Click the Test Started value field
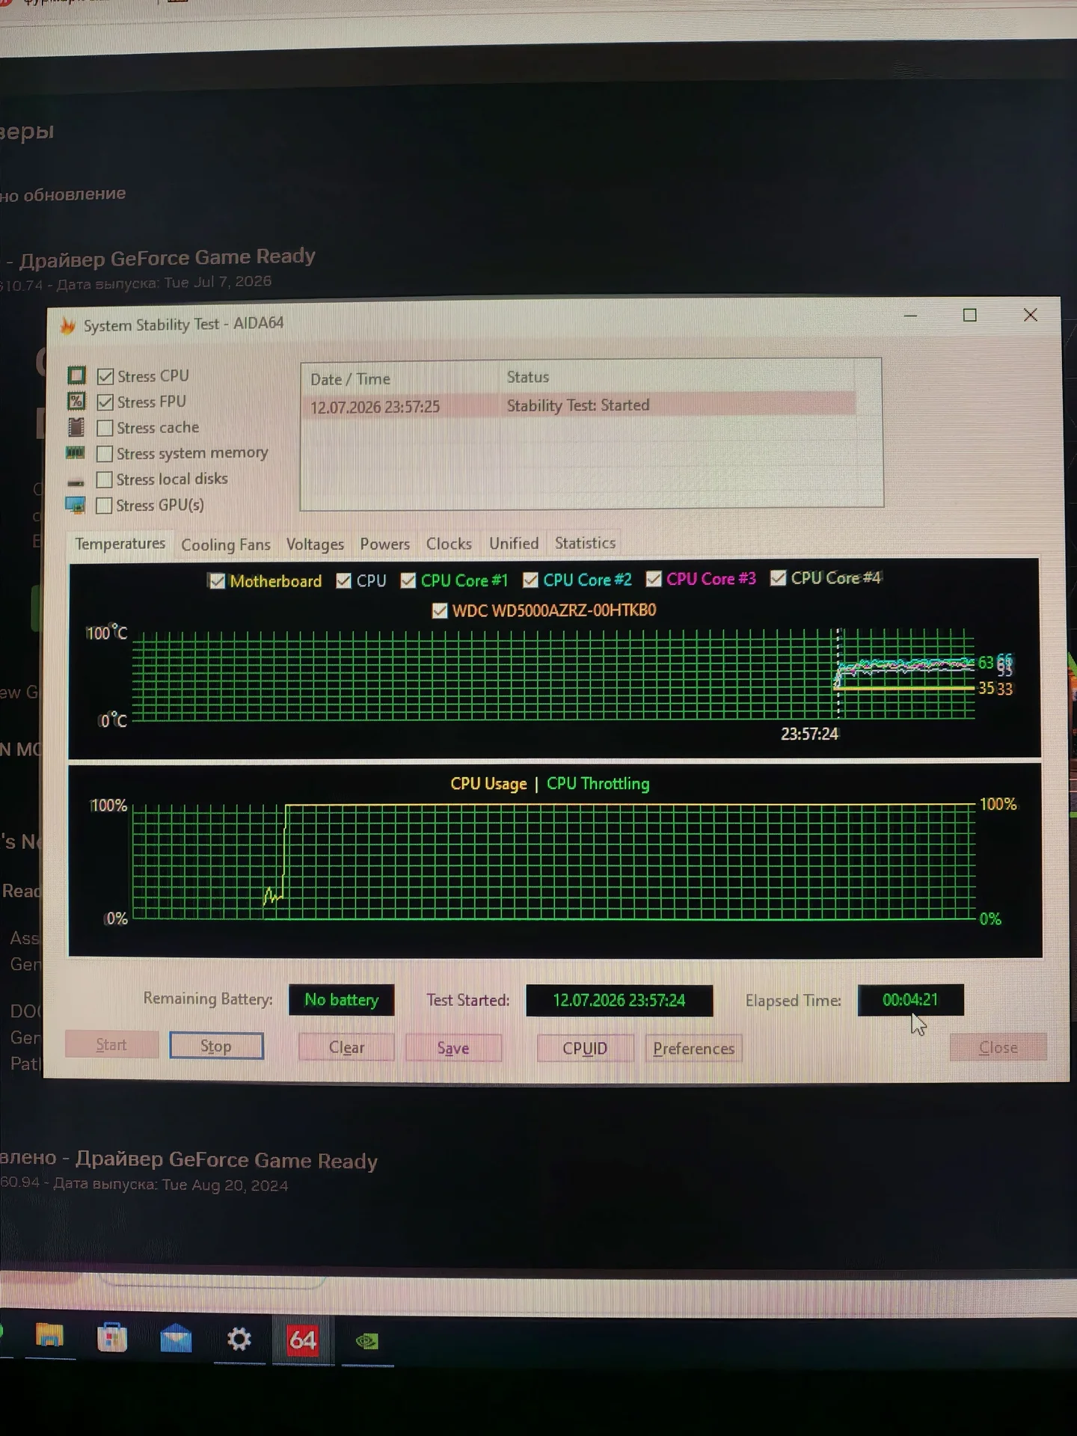 [619, 1001]
